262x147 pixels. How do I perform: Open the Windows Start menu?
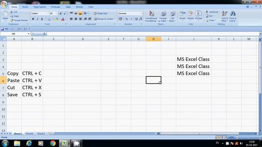(x=5, y=143)
